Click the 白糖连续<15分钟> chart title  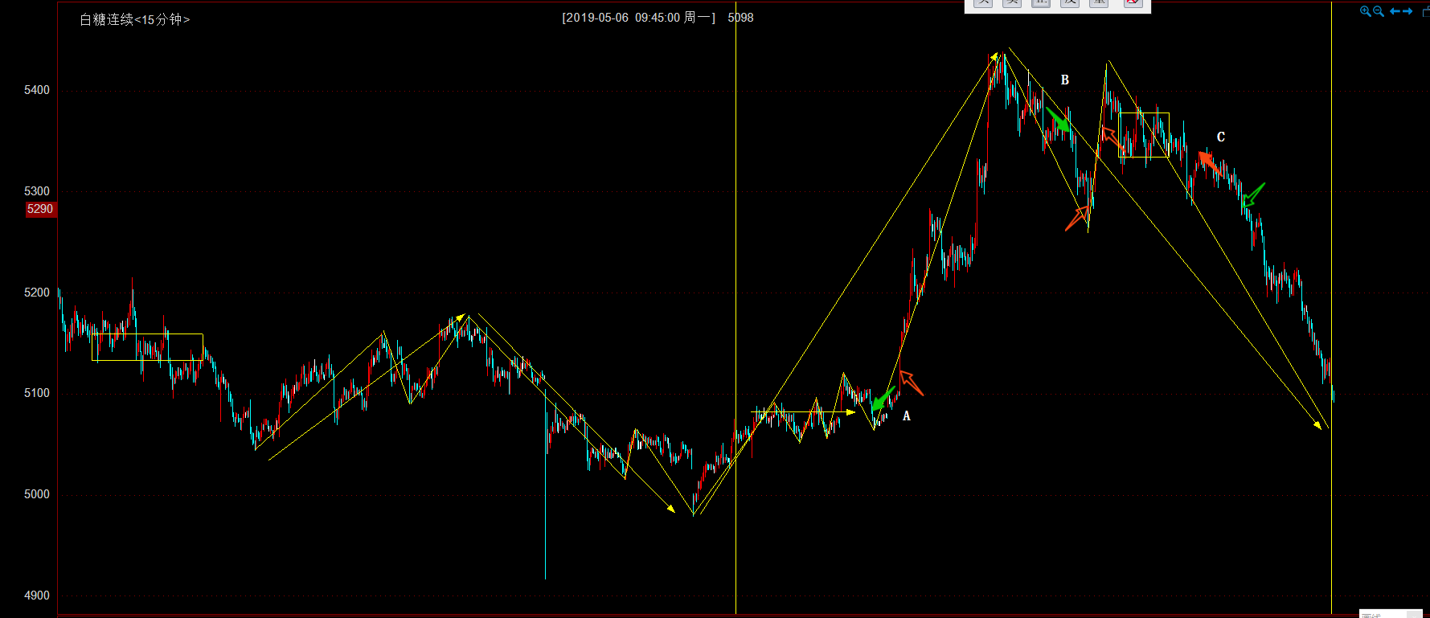(134, 19)
